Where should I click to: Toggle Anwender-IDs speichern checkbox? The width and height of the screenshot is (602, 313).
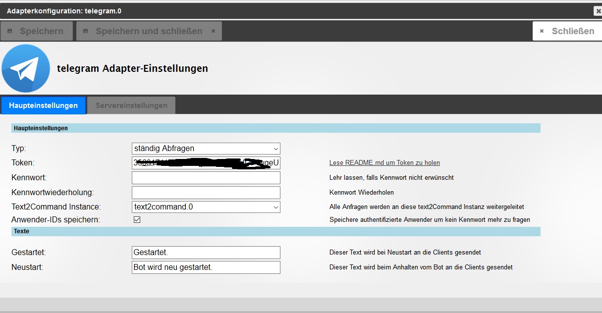[x=137, y=219]
